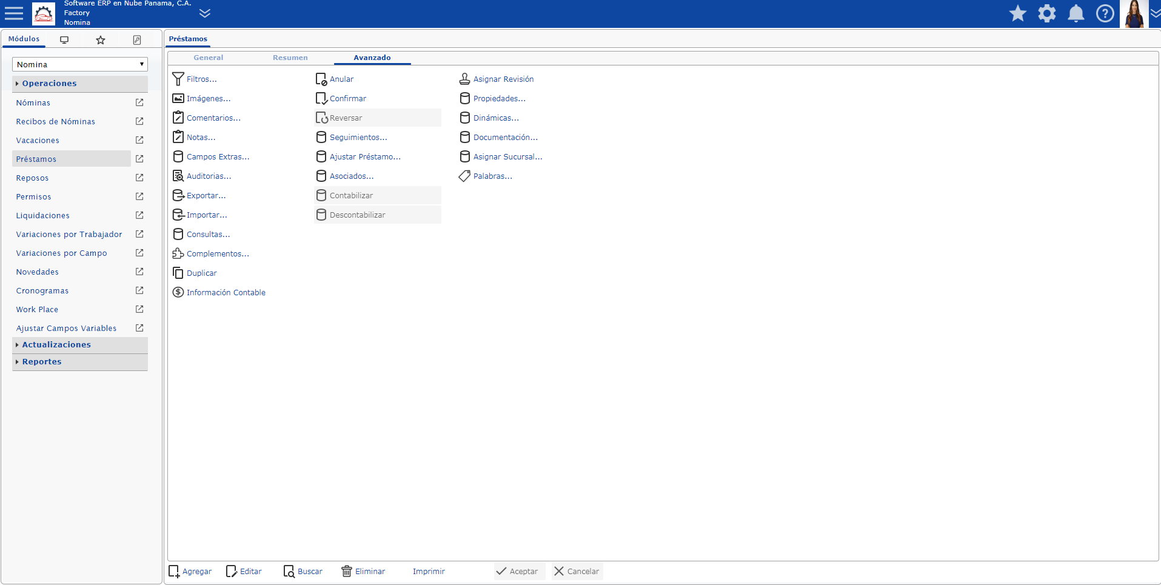Open the monitor icon sidebar tab
The height and width of the screenshot is (585, 1161).
(64, 40)
